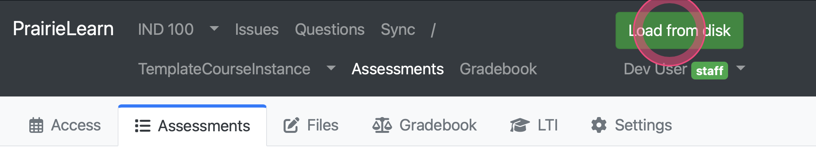
Task: Select Assessments in the dark navbar
Action: point(398,69)
